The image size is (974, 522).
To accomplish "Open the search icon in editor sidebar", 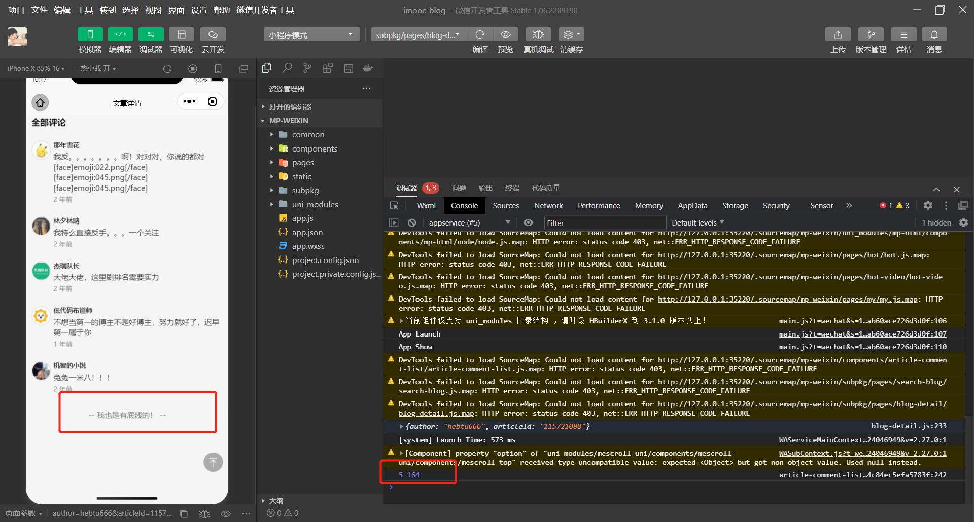I will [x=287, y=68].
